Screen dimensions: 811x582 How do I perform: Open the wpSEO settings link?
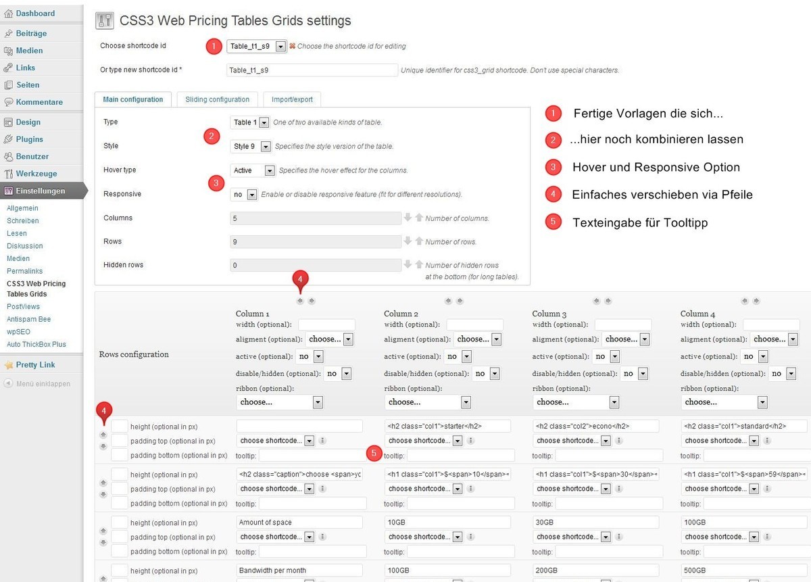pos(18,332)
